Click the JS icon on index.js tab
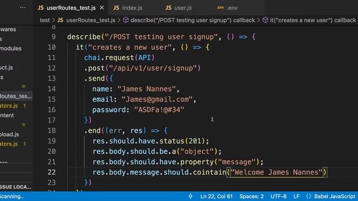Image resolution: width=358 pixels, height=201 pixels. [116, 8]
